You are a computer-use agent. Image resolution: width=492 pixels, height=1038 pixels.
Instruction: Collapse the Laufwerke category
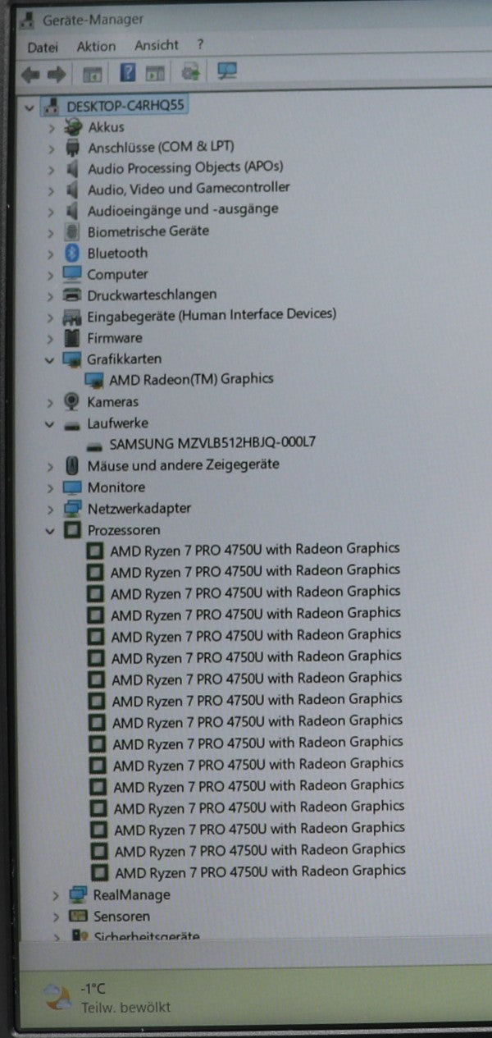pos(51,424)
